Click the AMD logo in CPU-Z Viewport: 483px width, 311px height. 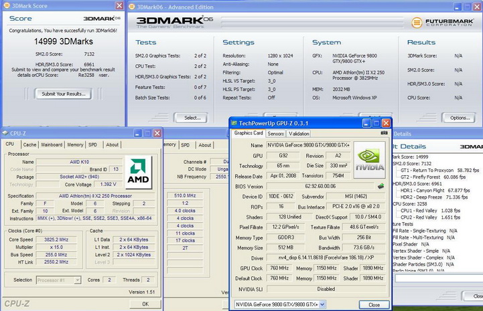138,173
